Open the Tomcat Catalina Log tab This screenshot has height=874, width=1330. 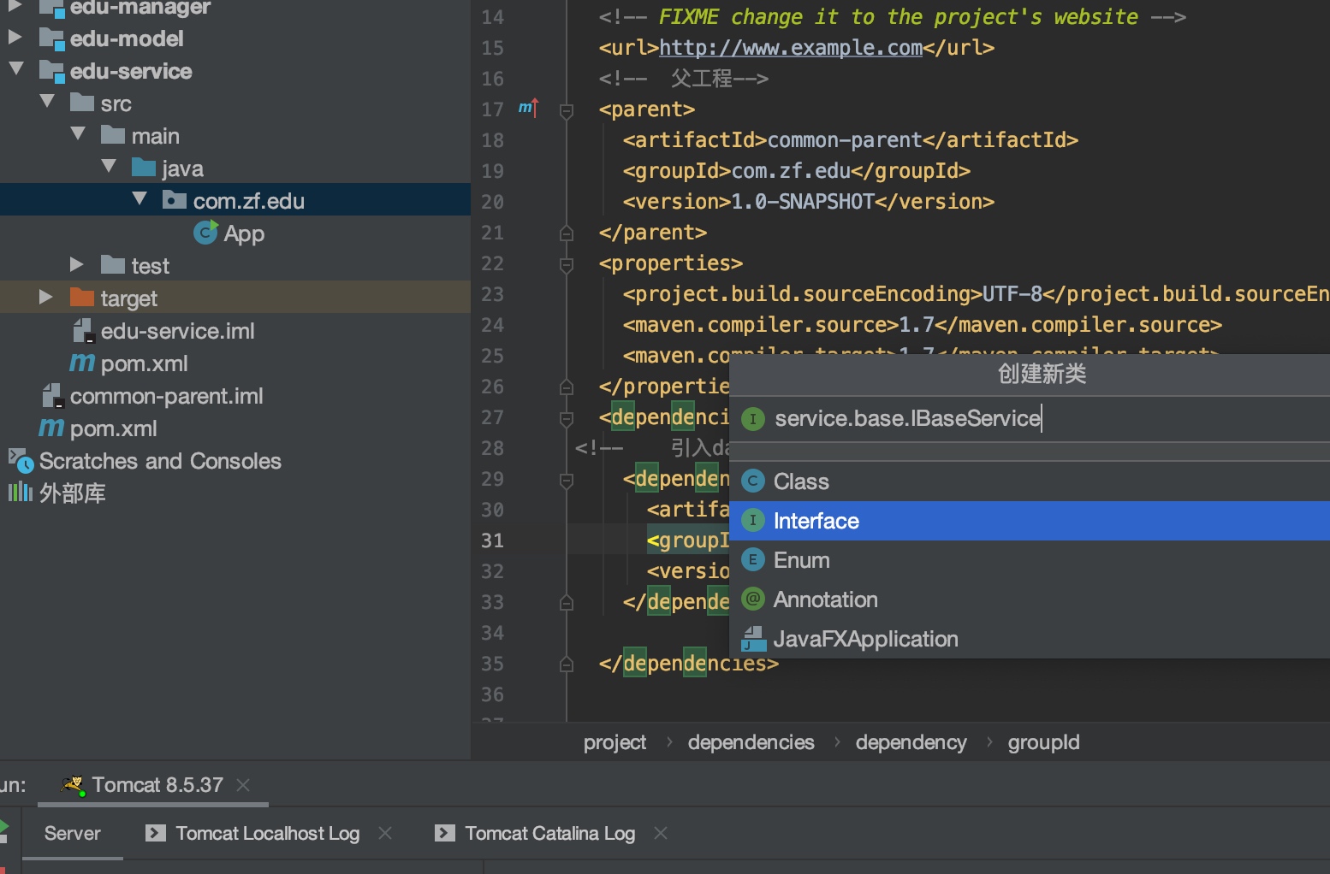point(549,833)
